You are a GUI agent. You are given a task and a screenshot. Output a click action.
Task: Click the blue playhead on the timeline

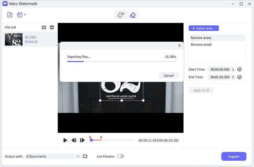[x=91, y=140]
